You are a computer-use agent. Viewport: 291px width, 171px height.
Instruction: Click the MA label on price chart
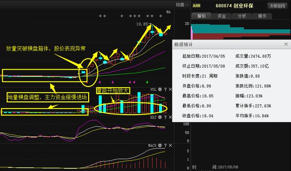(x=168, y=12)
